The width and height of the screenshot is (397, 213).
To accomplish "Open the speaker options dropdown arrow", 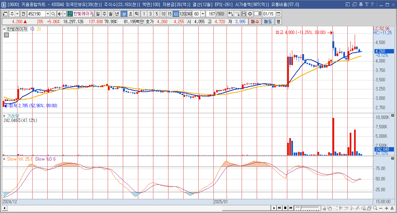I will (64, 14).
